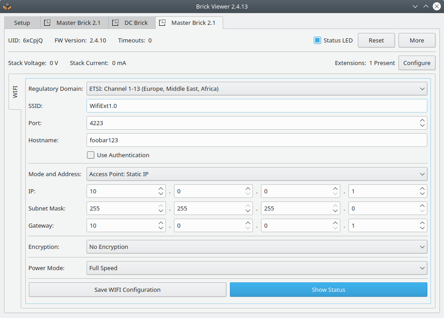Image resolution: width=444 pixels, height=318 pixels.
Task: Select the vertical WIFI tab
Action: click(x=15, y=92)
